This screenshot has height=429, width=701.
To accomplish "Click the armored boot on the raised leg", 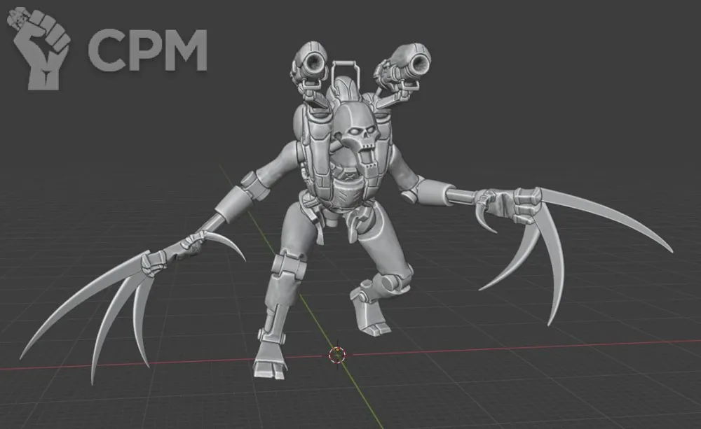I will 368,308.
